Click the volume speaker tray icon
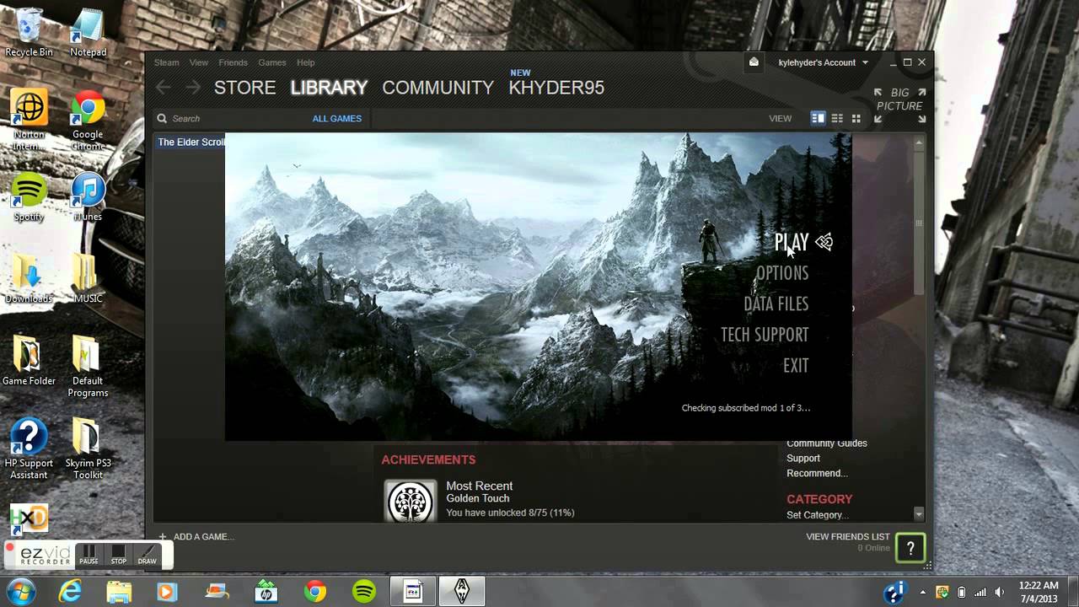This screenshot has width=1079, height=607. 1000,592
